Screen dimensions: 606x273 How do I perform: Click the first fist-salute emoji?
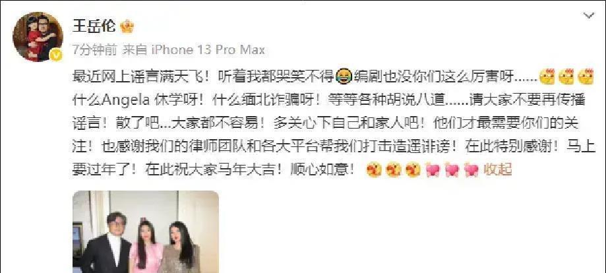point(547,76)
